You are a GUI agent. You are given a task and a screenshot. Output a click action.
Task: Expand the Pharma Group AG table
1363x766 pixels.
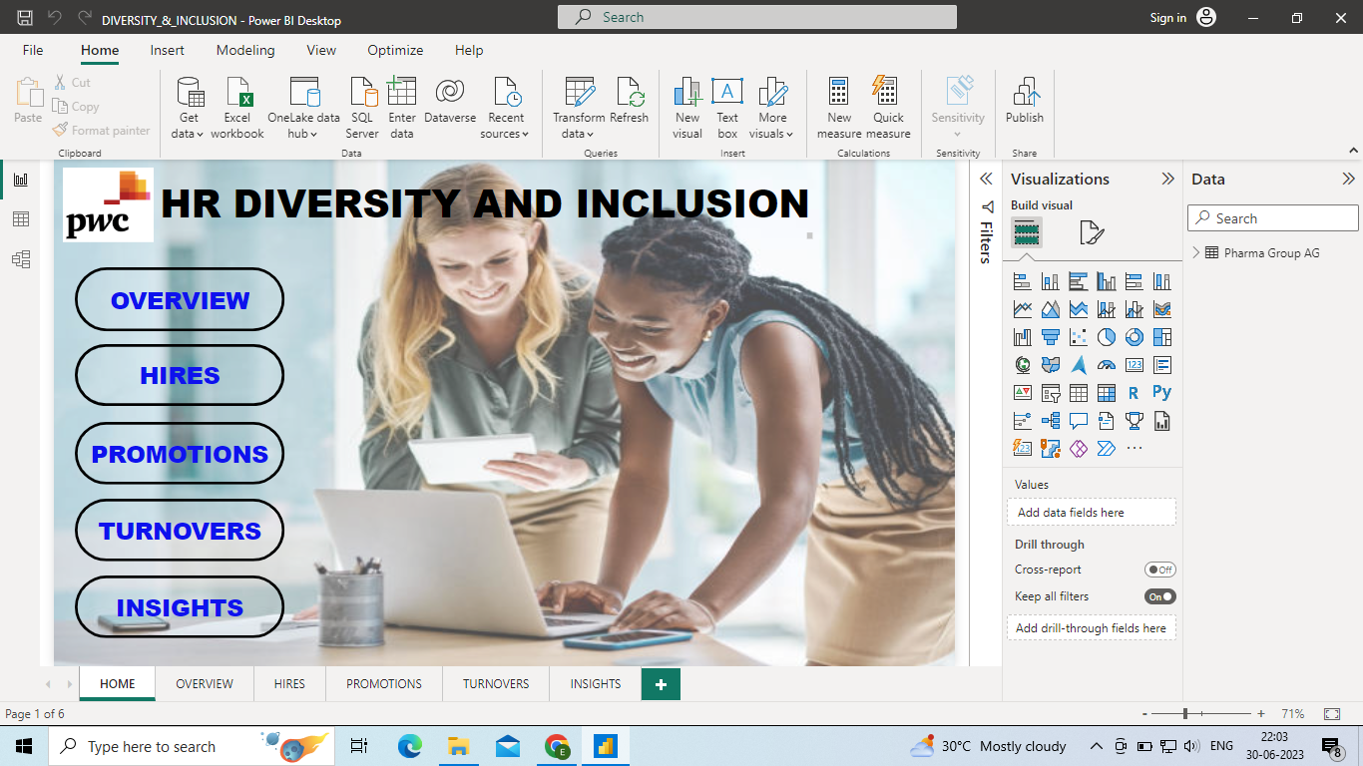pyautogui.click(x=1195, y=252)
